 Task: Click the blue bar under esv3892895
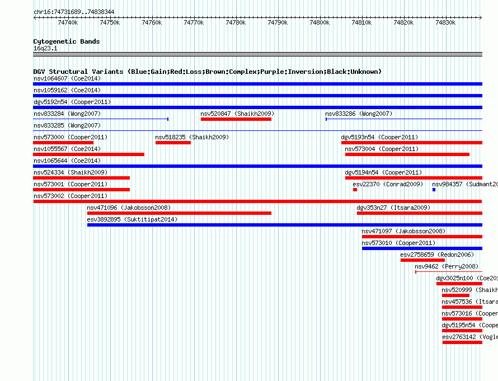click(285, 225)
